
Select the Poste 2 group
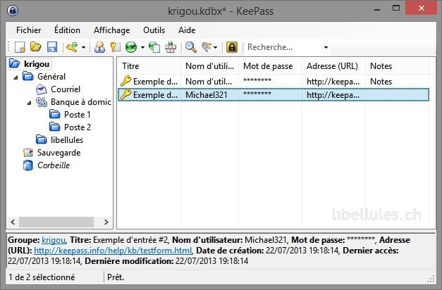point(78,127)
